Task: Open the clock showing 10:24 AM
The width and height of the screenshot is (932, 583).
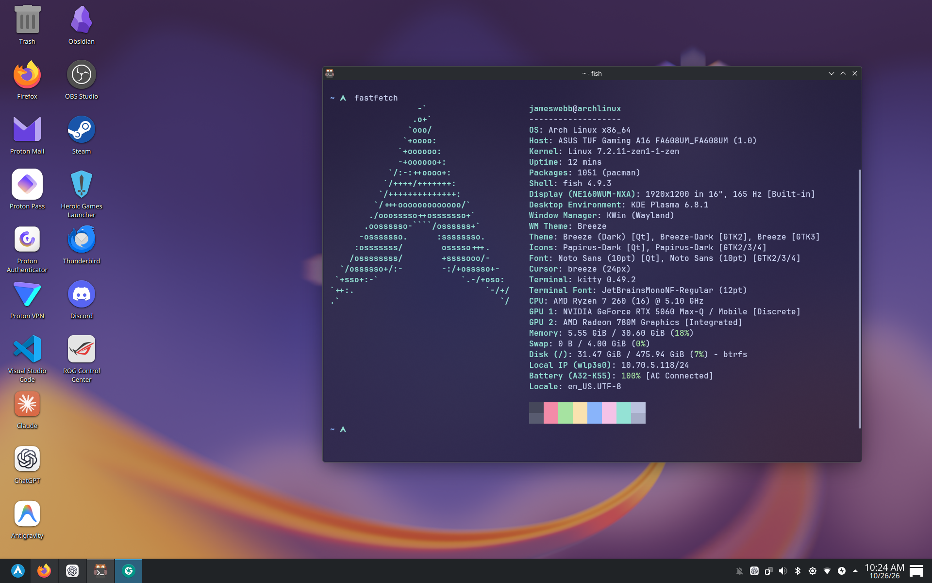Action: click(884, 571)
